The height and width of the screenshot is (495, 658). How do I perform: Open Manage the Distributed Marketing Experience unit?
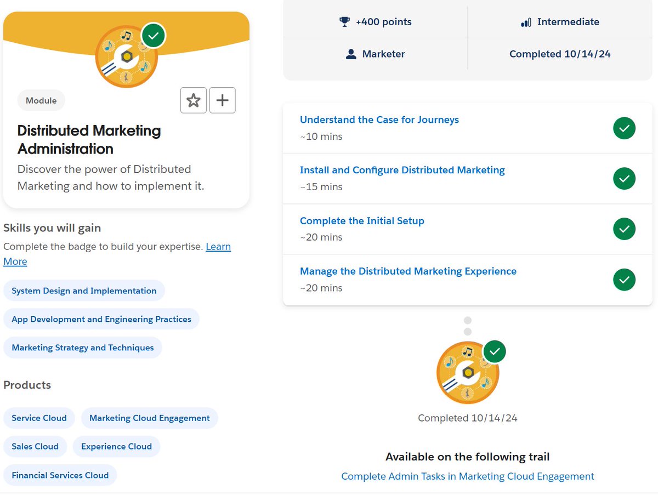408,271
